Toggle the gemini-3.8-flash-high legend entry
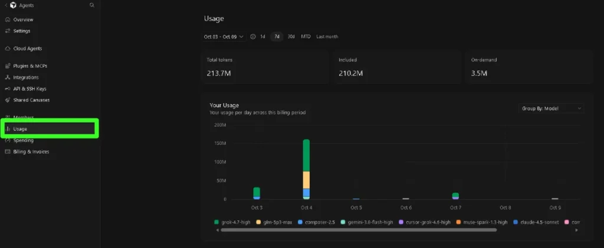604x248 pixels. pos(367,222)
